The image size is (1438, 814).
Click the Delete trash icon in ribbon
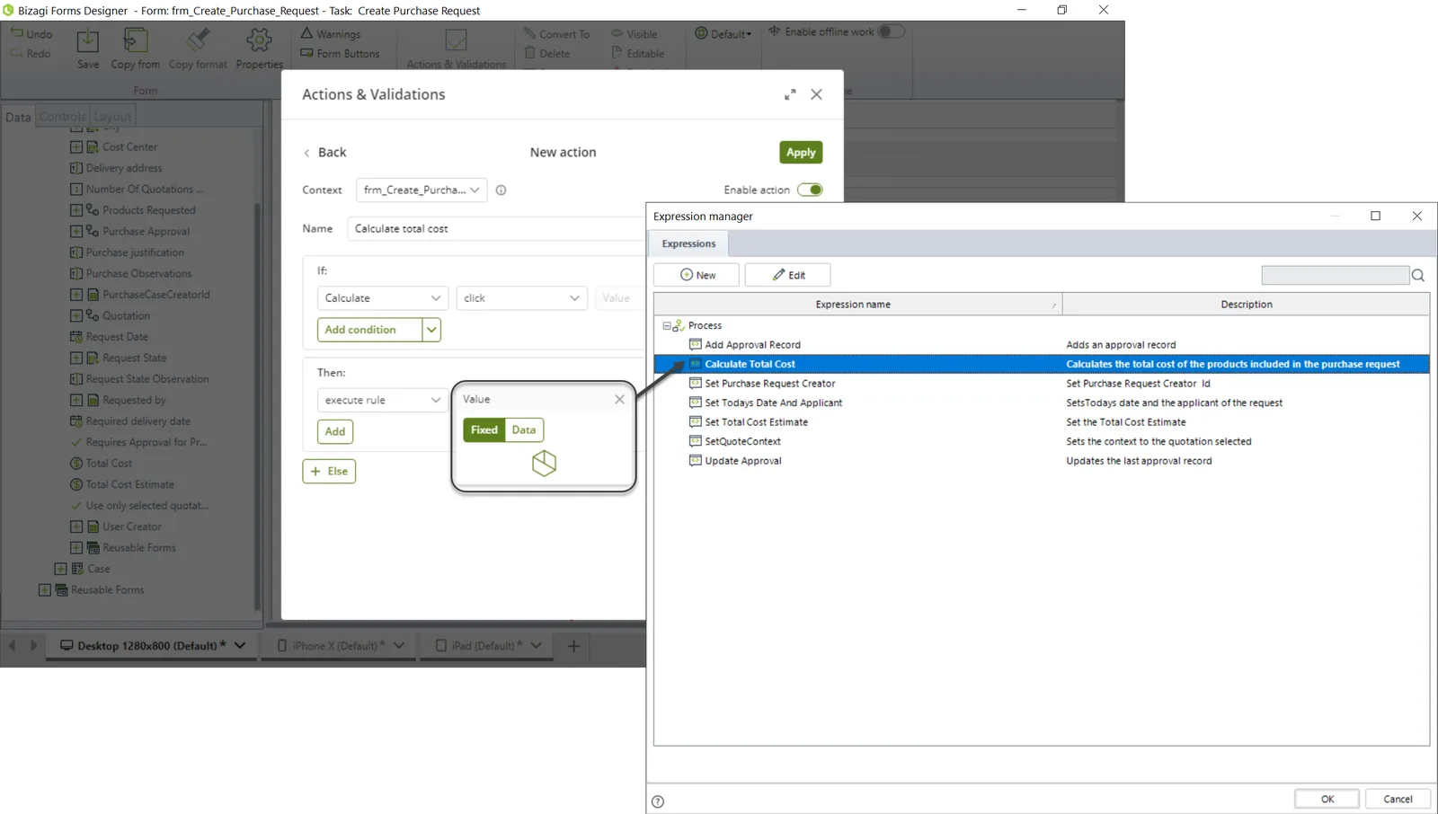point(529,53)
